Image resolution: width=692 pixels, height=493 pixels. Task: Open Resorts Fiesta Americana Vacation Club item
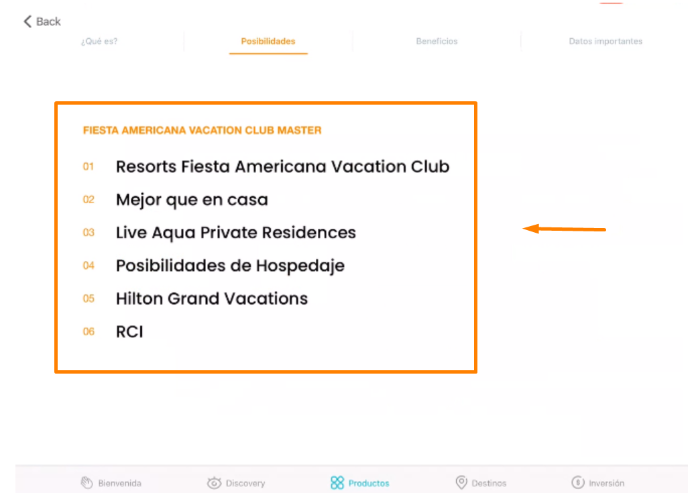click(x=282, y=166)
